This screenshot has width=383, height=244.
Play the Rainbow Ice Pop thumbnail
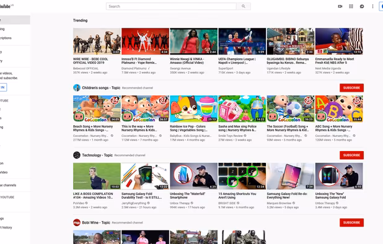point(194,108)
